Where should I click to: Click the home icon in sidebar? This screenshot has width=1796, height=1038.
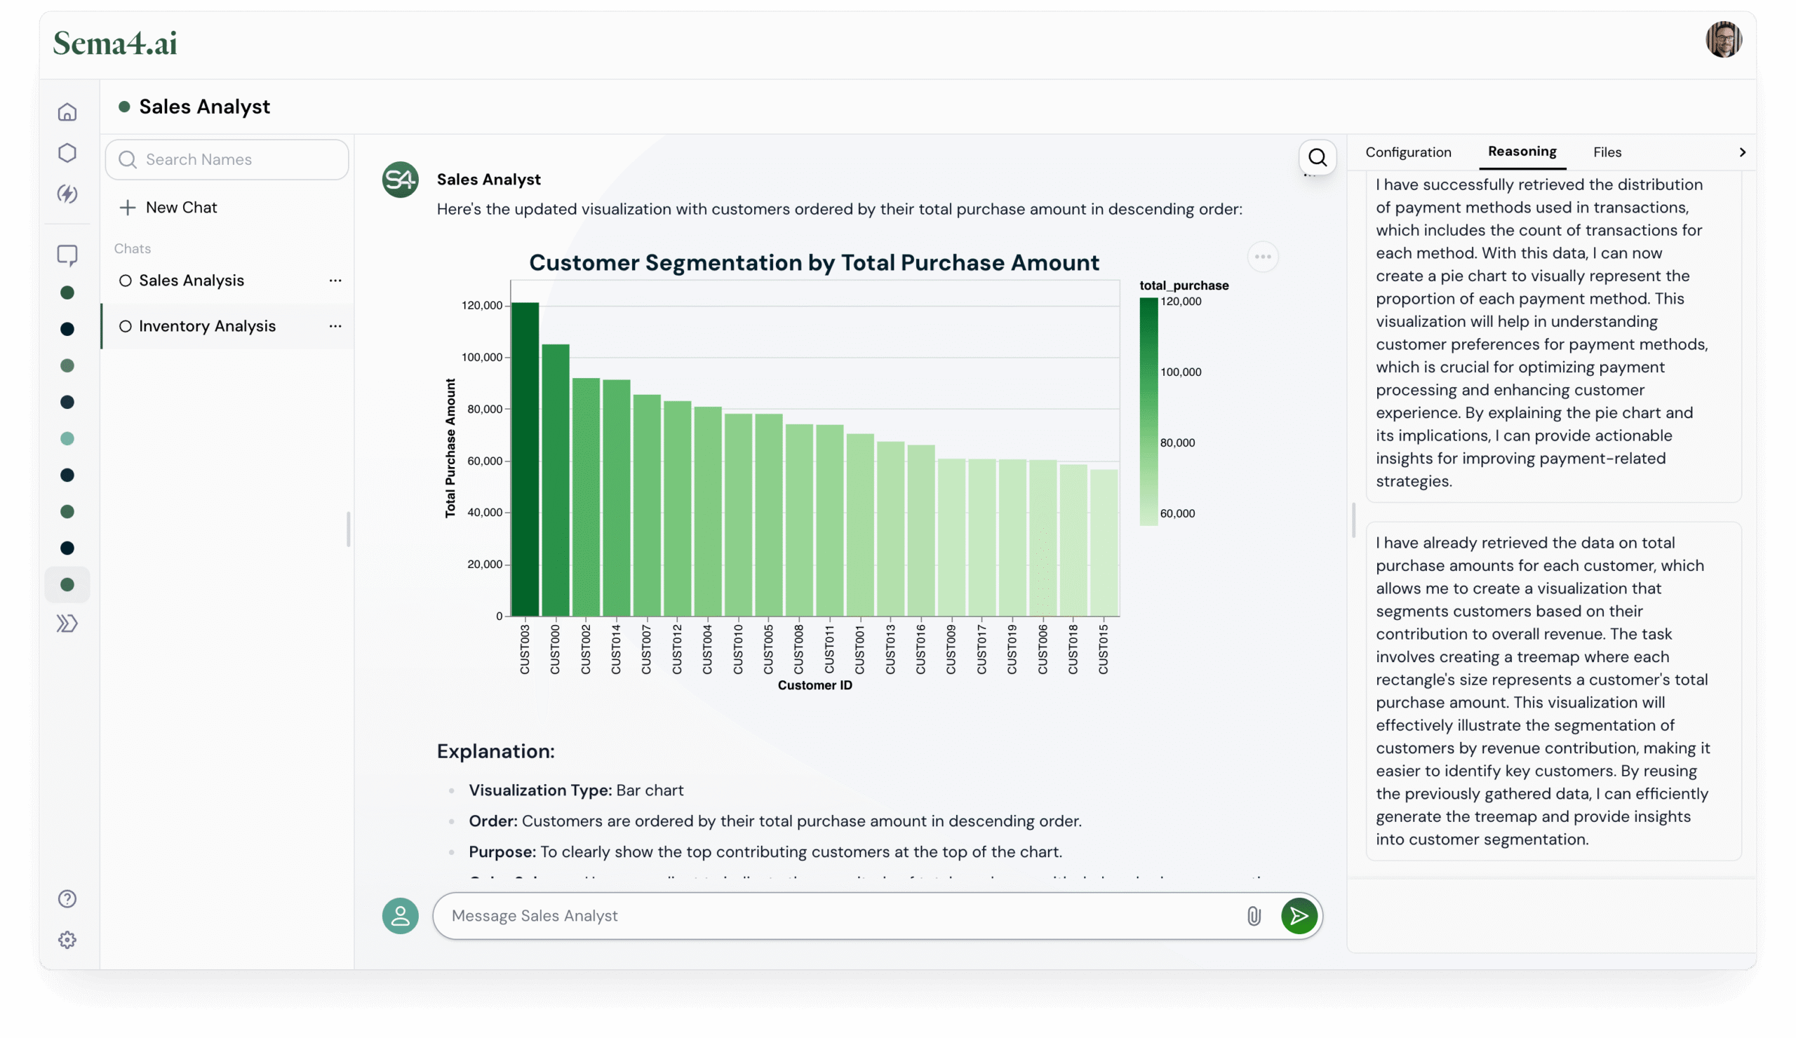(67, 112)
